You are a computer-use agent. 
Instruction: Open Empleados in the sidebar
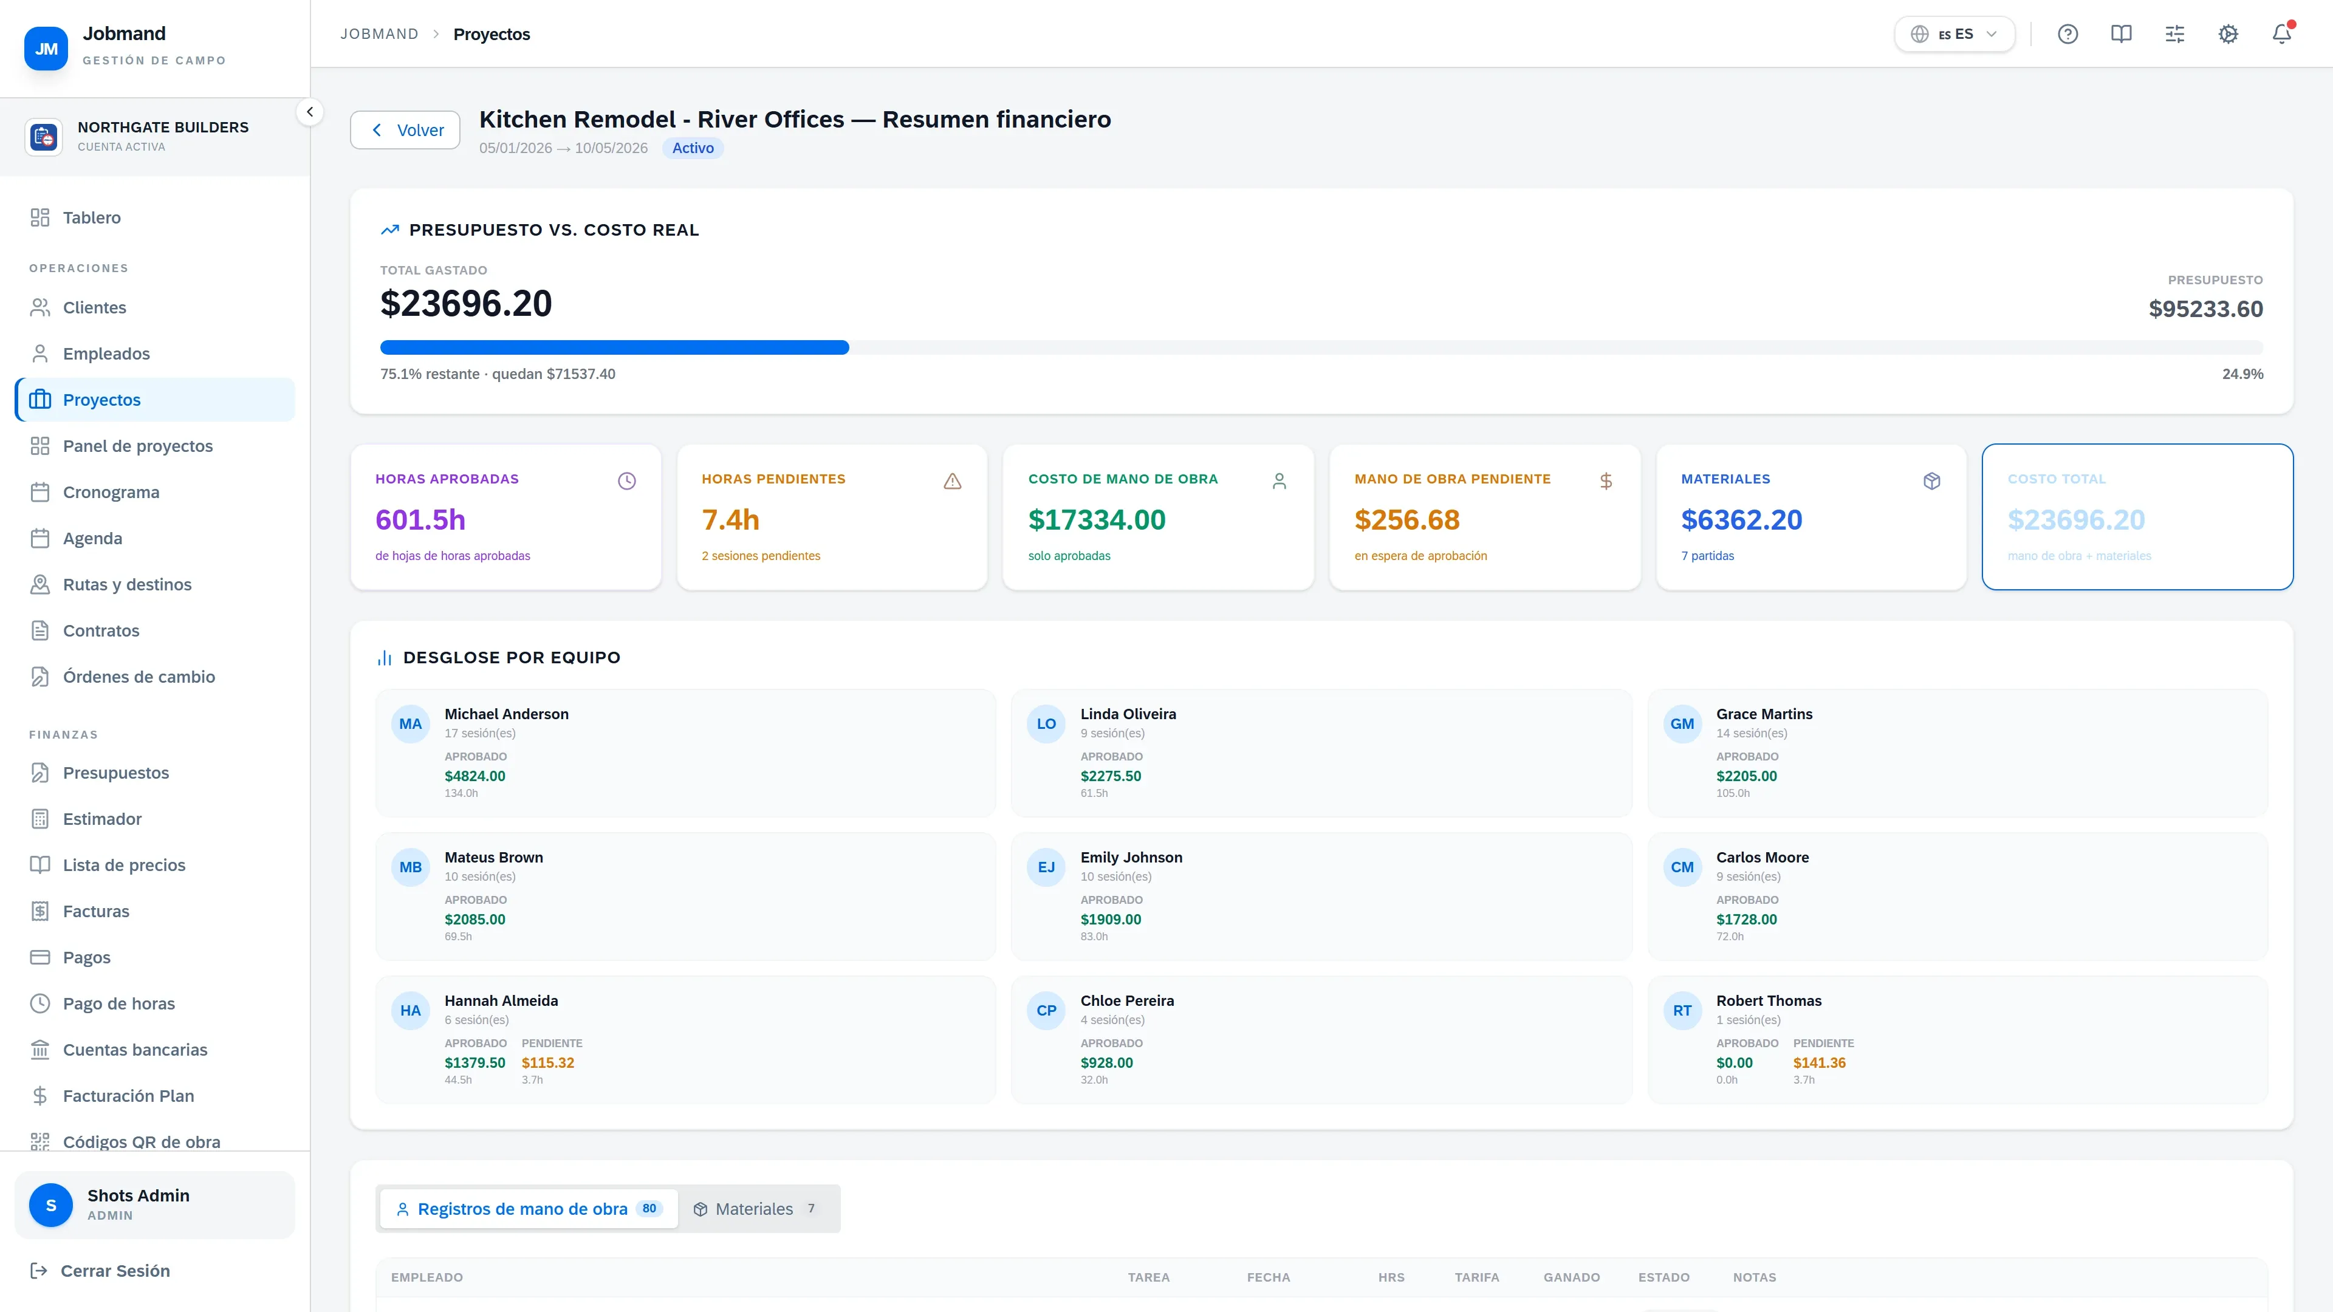click(155, 354)
